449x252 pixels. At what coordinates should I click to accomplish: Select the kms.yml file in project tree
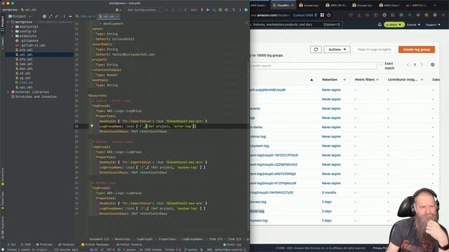(24, 69)
